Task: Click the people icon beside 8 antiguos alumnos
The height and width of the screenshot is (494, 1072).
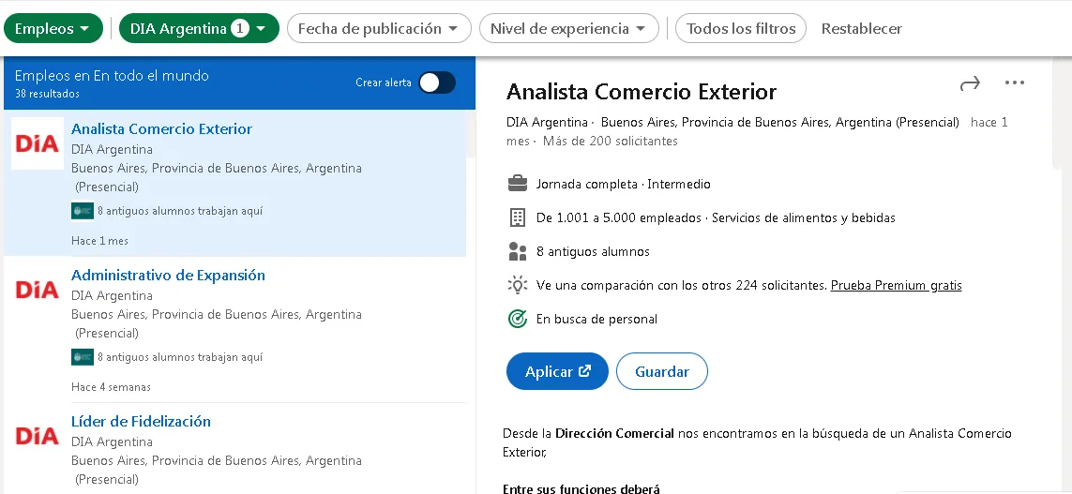Action: (x=518, y=251)
